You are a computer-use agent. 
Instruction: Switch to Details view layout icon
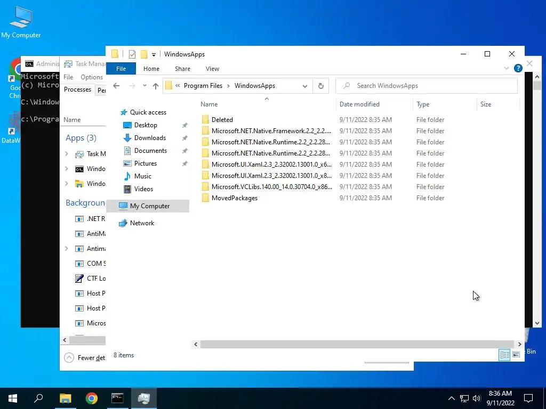pos(504,354)
